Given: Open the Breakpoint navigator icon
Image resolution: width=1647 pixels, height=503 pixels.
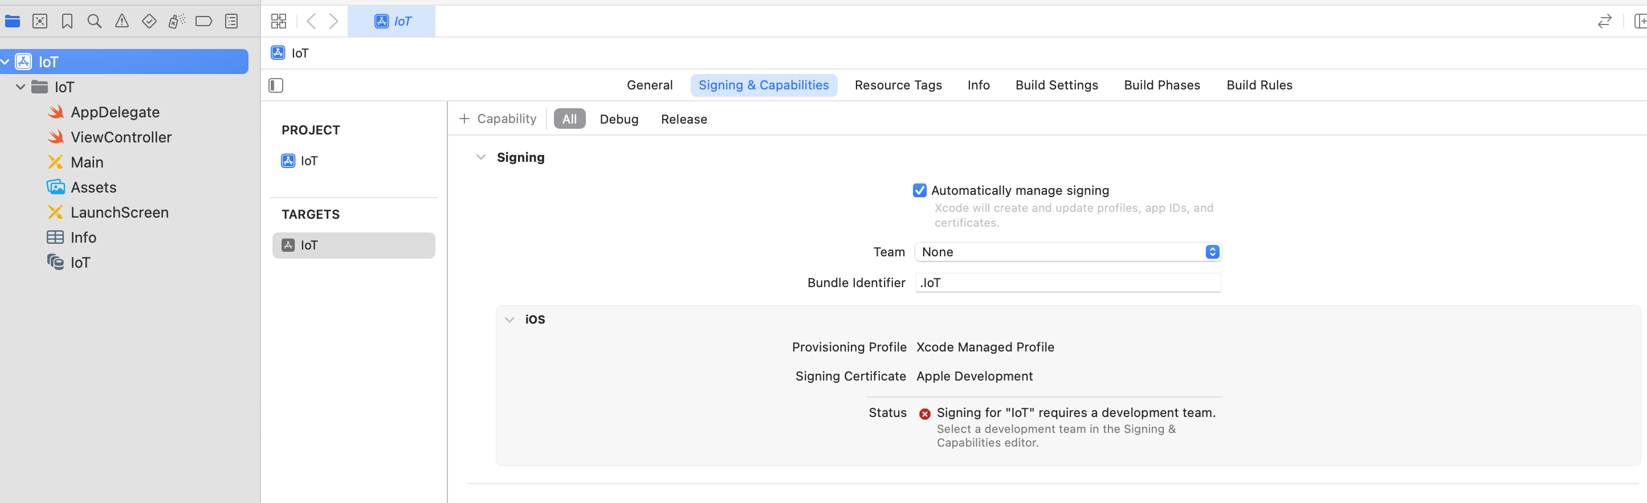Looking at the screenshot, I should coord(204,21).
